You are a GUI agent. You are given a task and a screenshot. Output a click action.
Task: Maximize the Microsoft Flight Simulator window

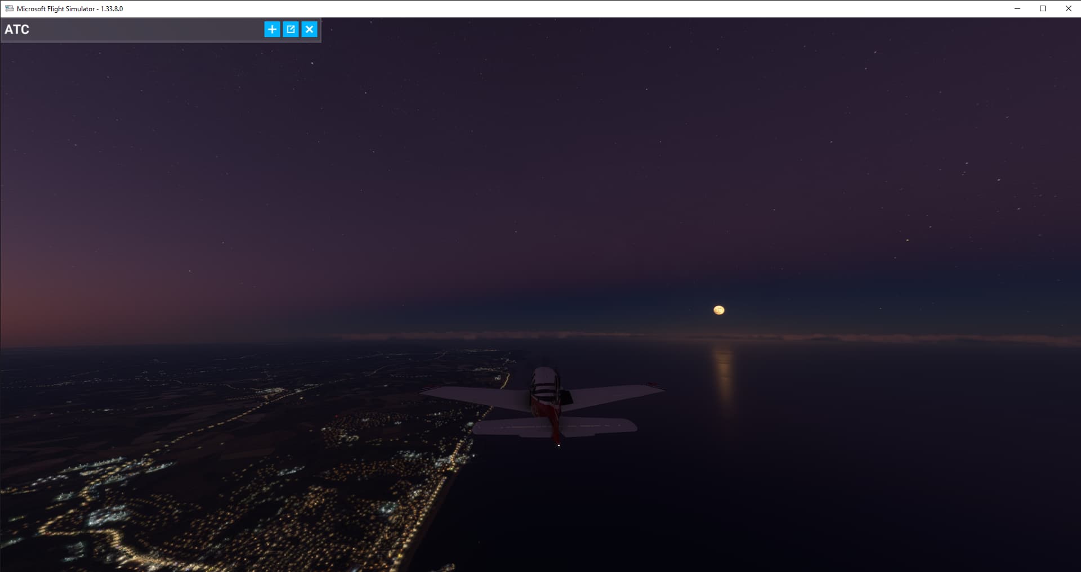(x=1043, y=8)
